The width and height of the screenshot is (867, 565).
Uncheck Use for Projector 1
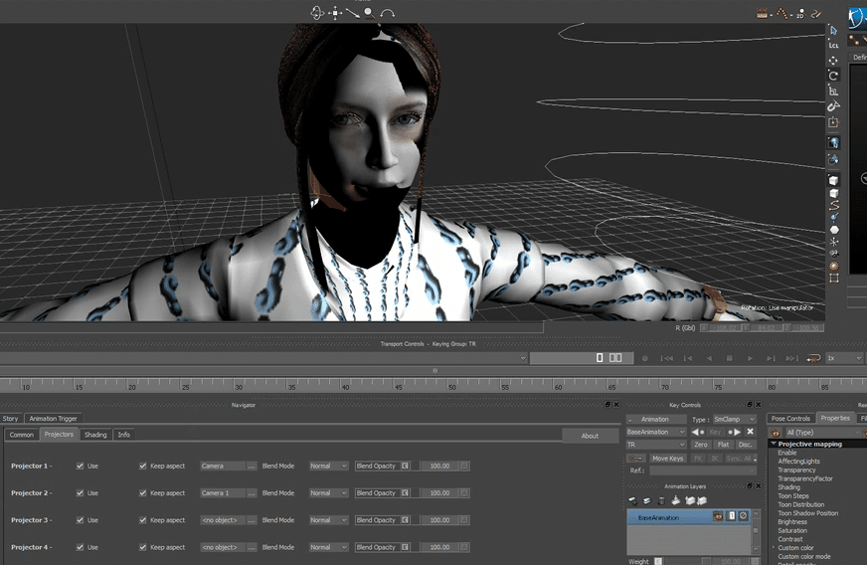click(81, 466)
